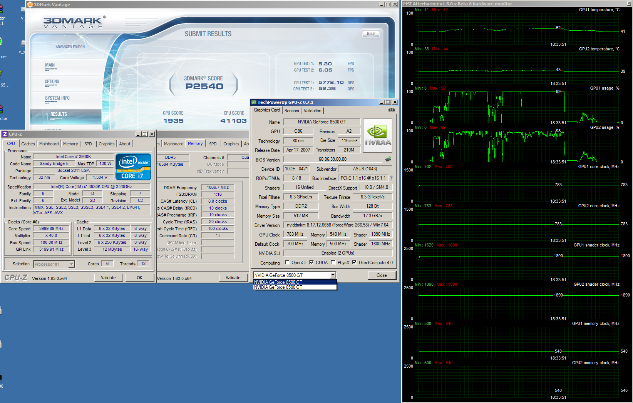
Task: Toggle the CUDA checkbox in GPU-Z
Action: (311, 263)
